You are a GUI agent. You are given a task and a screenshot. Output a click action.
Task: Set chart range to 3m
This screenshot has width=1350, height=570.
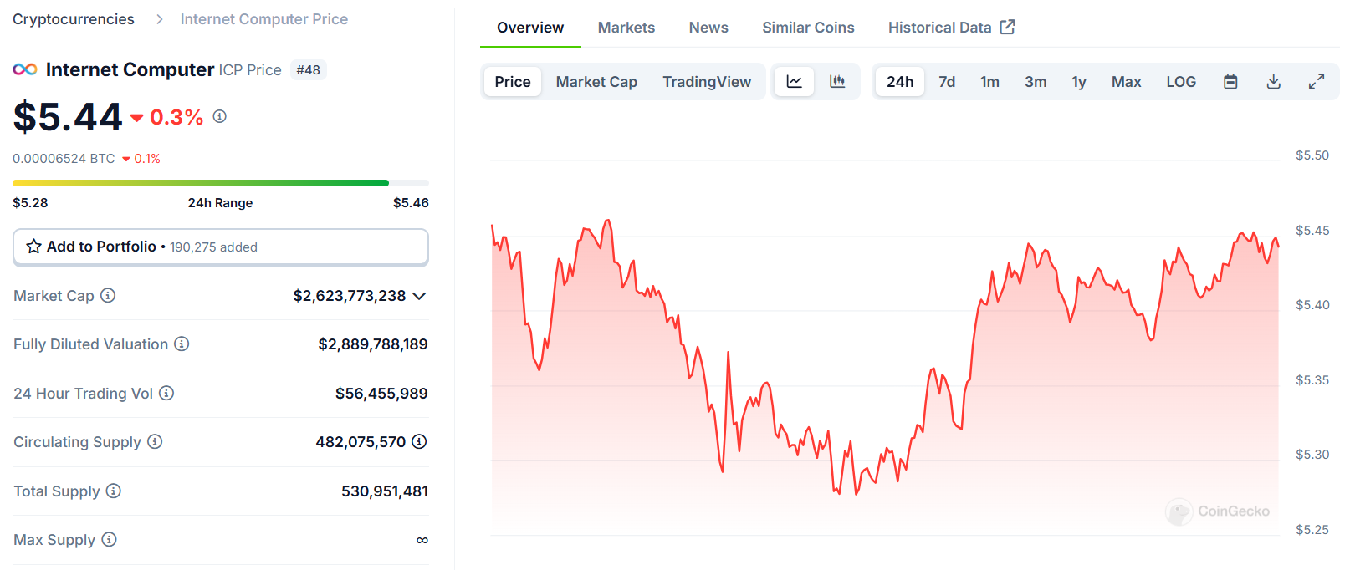pos(1036,82)
